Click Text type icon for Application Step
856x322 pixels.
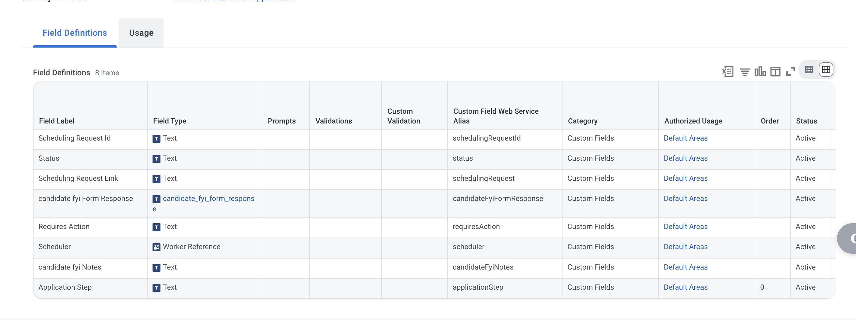click(156, 288)
